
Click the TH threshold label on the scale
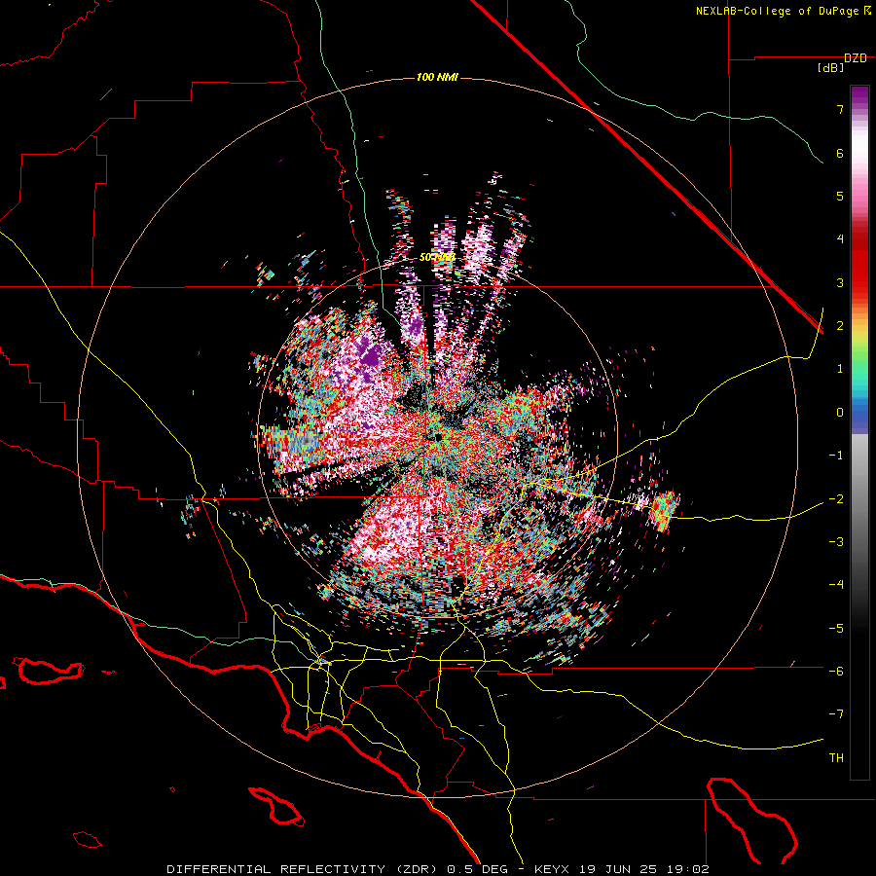click(x=836, y=757)
